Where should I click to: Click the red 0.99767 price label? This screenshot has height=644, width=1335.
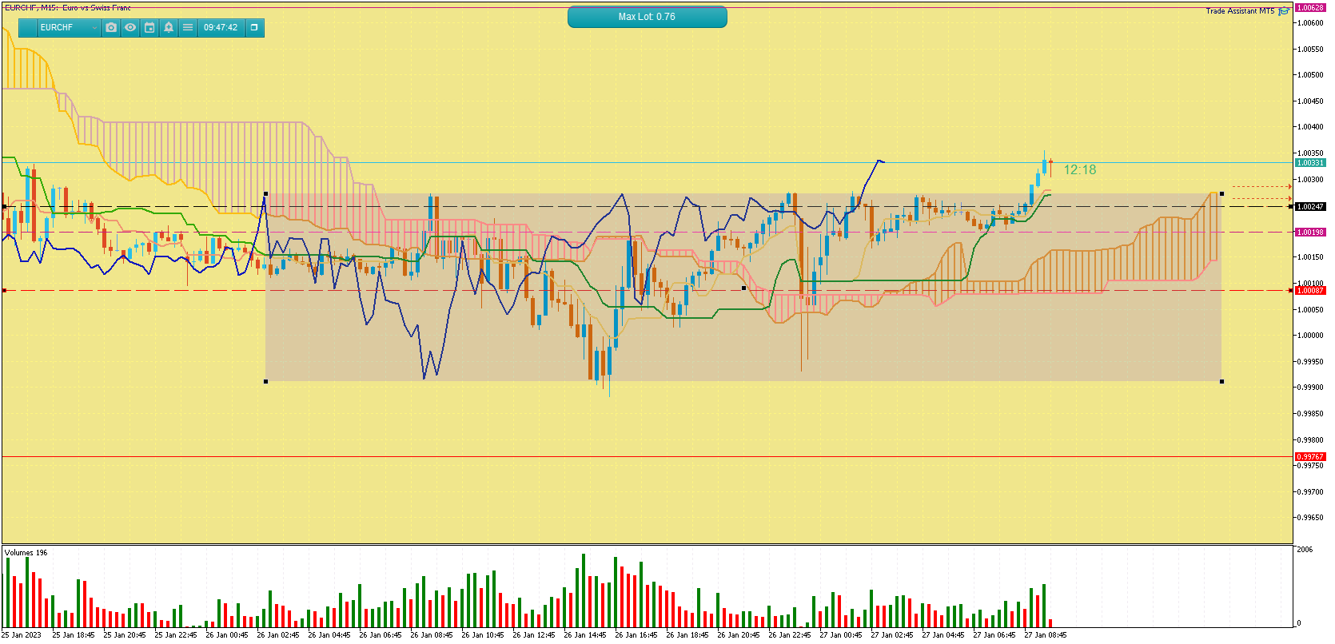1309,457
